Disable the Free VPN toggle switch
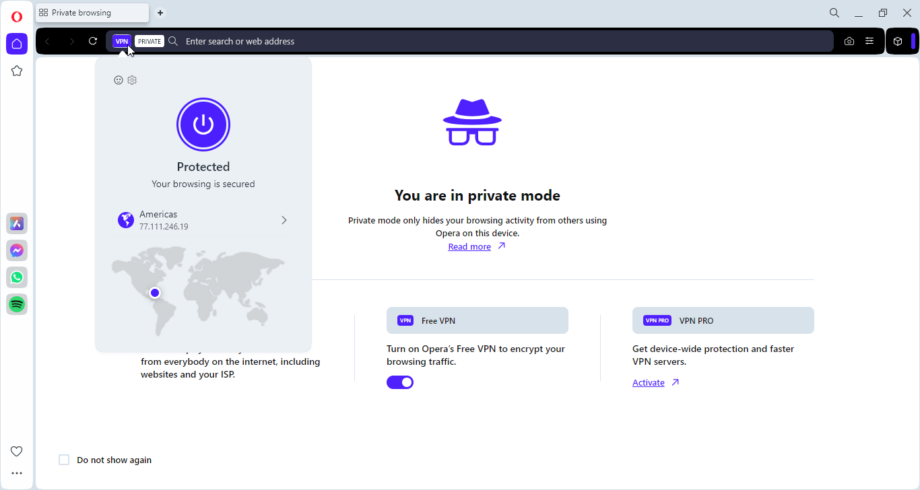This screenshot has height=490, width=920. [400, 382]
